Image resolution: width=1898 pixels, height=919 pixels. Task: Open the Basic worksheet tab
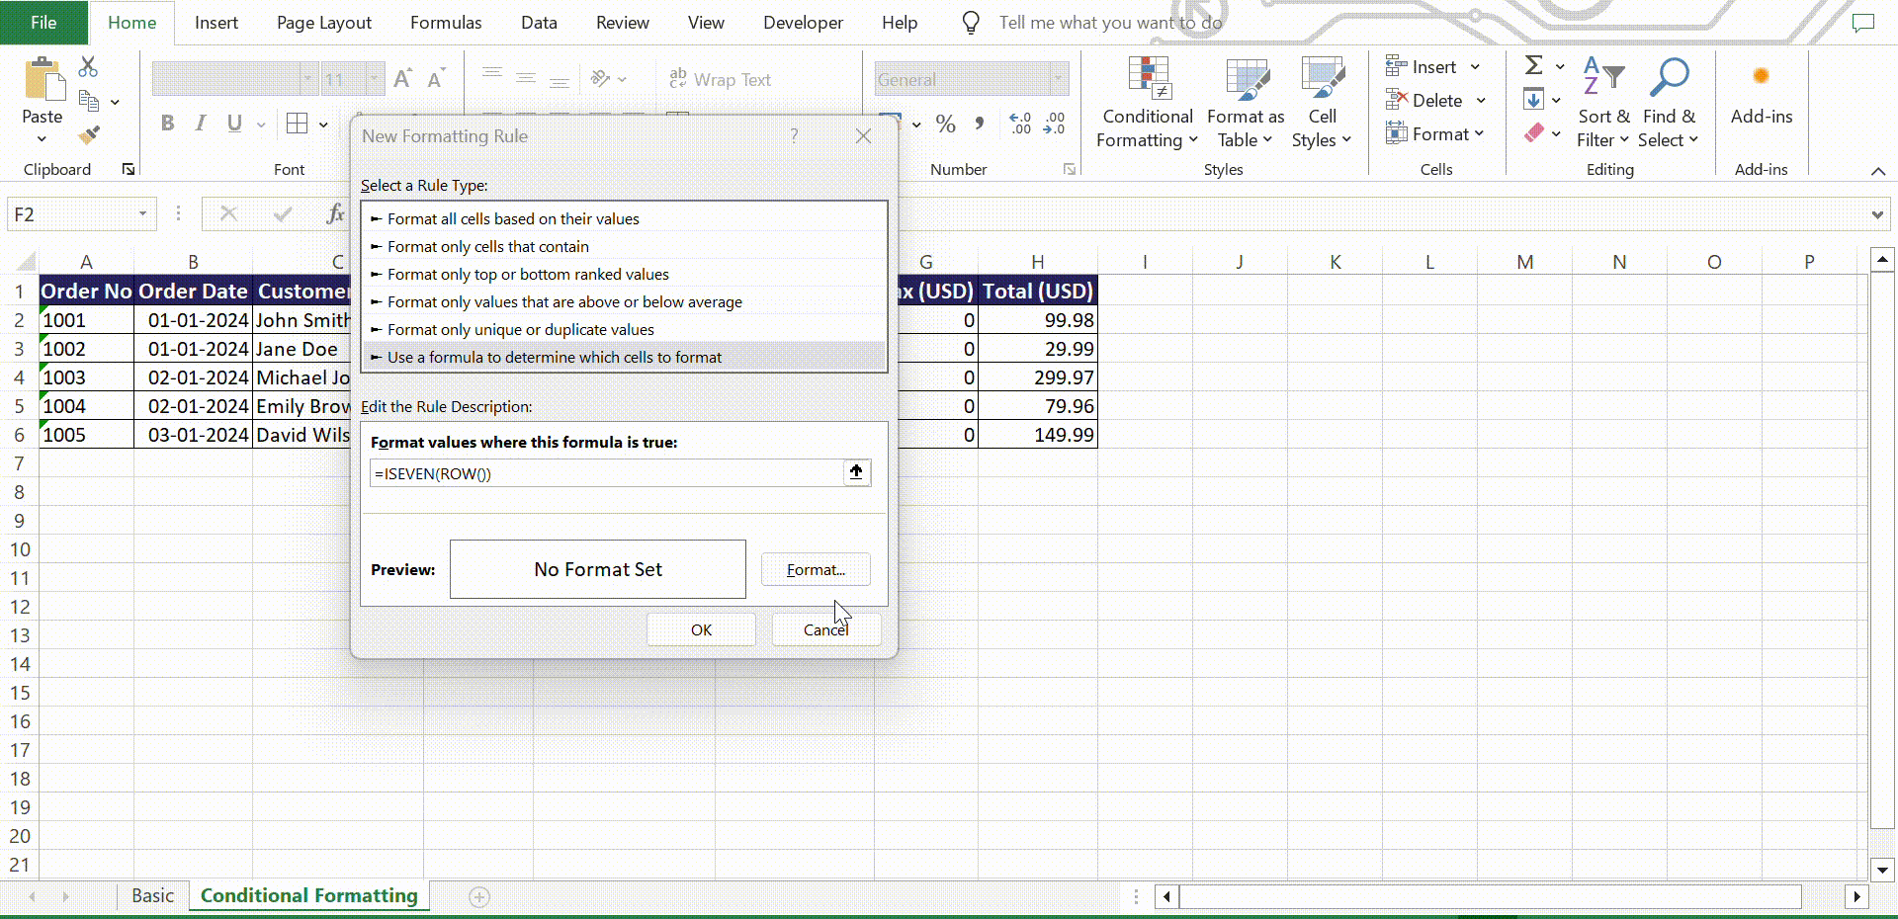pos(152,896)
